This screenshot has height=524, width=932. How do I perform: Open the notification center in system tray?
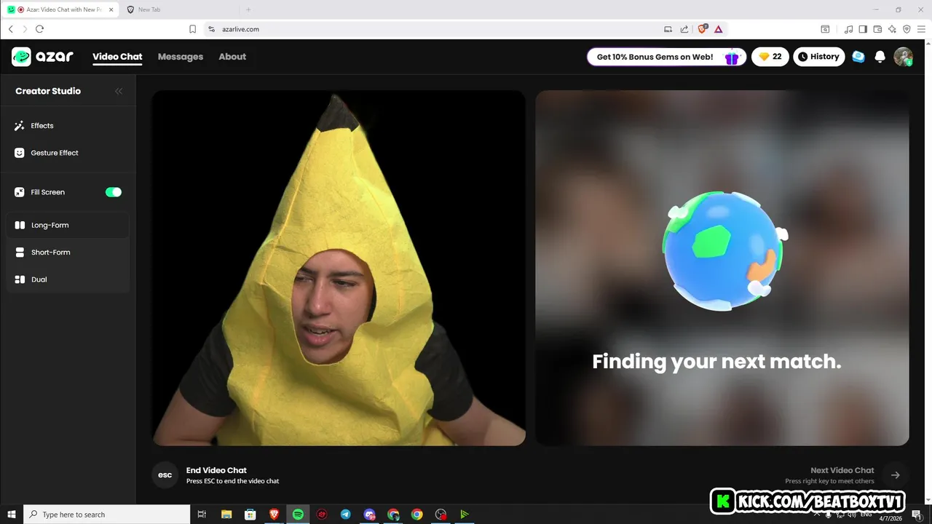917,515
